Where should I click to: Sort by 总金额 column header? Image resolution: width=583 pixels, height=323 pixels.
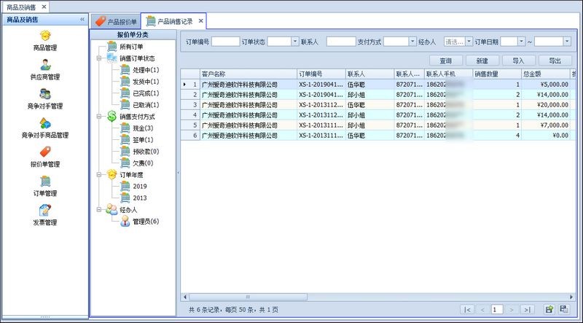545,74
